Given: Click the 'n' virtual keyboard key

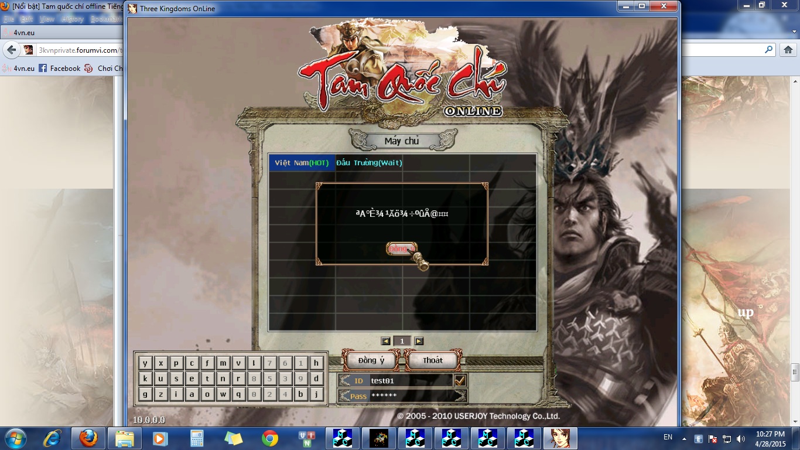Looking at the screenshot, I should pos(223,379).
